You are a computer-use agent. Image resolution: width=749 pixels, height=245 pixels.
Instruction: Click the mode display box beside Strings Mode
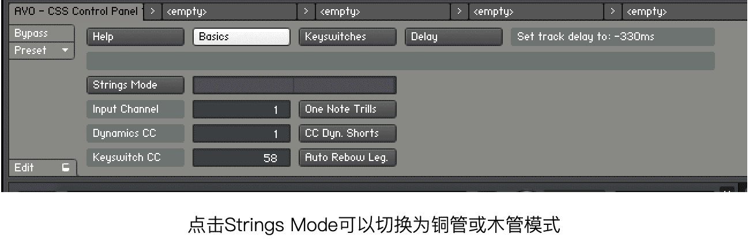pyautogui.click(x=294, y=85)
